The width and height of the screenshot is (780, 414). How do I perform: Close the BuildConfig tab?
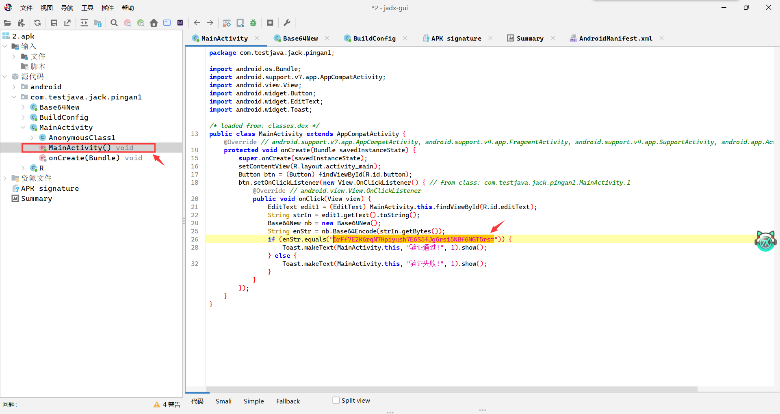[x=405, y=38]
